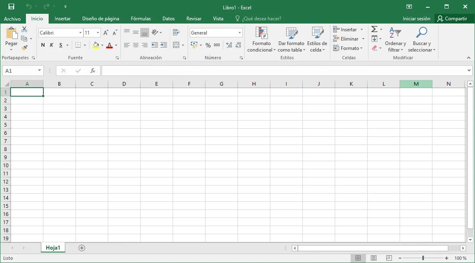Toggle italic formatting (K)
Screen dimensions: 475x263
coord(51,45)
